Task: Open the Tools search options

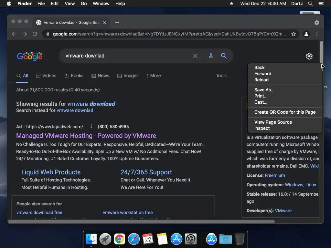Action: click(221, 76)
